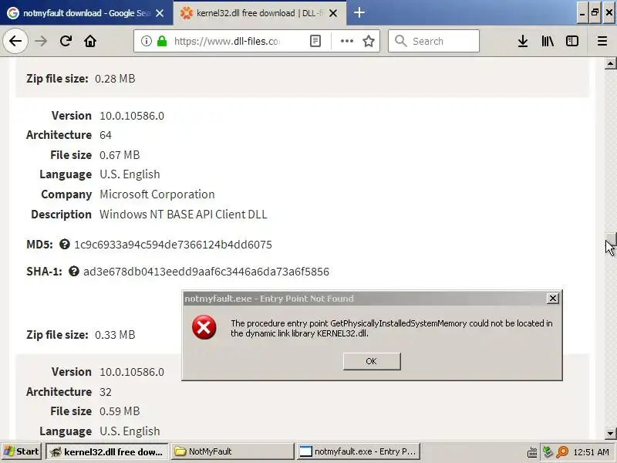Click the green secure connection padlock
The image size is (617, 463).
coord(162,41)
